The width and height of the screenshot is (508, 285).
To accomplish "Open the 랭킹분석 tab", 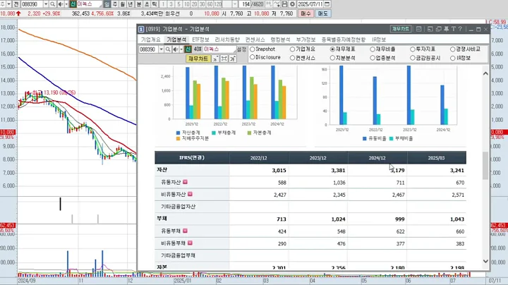I will coord(280,40).
